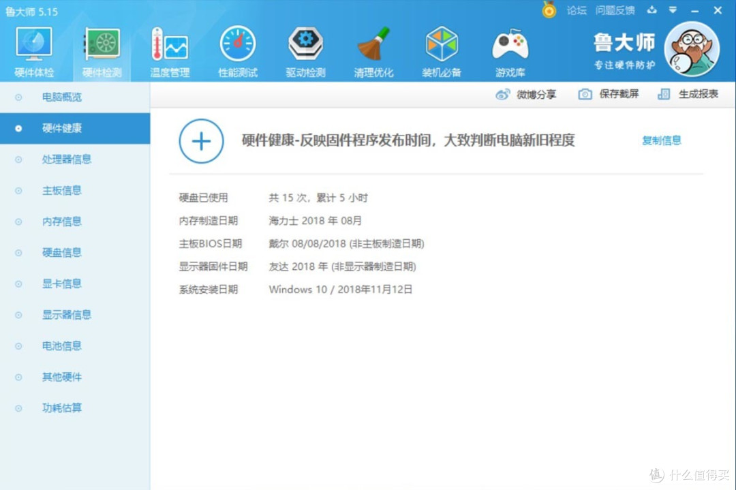Viewport: 736px width, 490px height.
Task: Click the 戴尔 08/08/2018 BIOS date value
Action: point(346,243)
